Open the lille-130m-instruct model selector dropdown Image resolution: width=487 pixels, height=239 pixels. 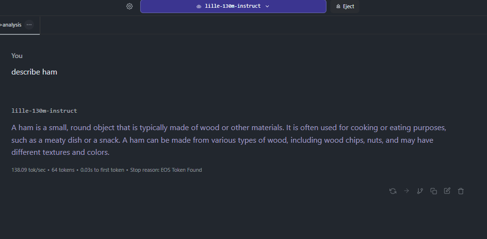tap(233, 6)
